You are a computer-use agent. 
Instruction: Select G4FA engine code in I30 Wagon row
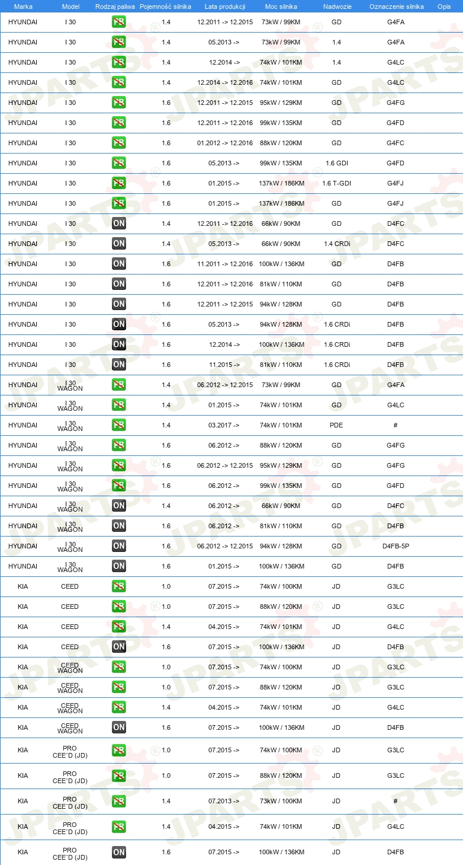396,385
